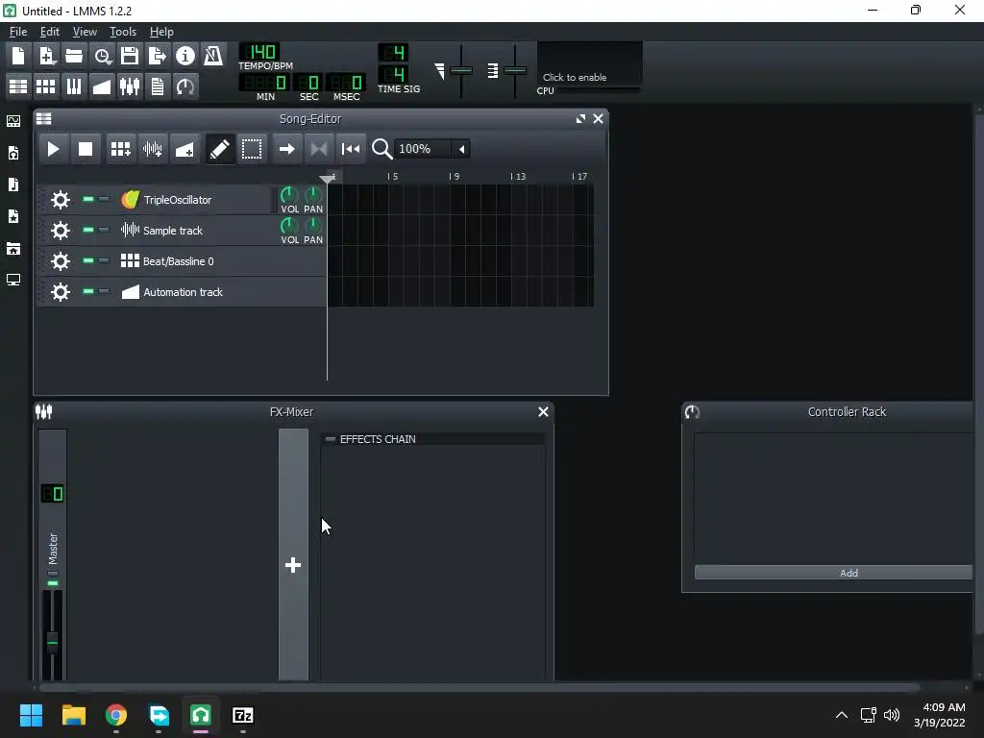Adjust the master pitch slider
Image resolution: width=984 pixels, height=738 pixels.
[x=515, y=71]
